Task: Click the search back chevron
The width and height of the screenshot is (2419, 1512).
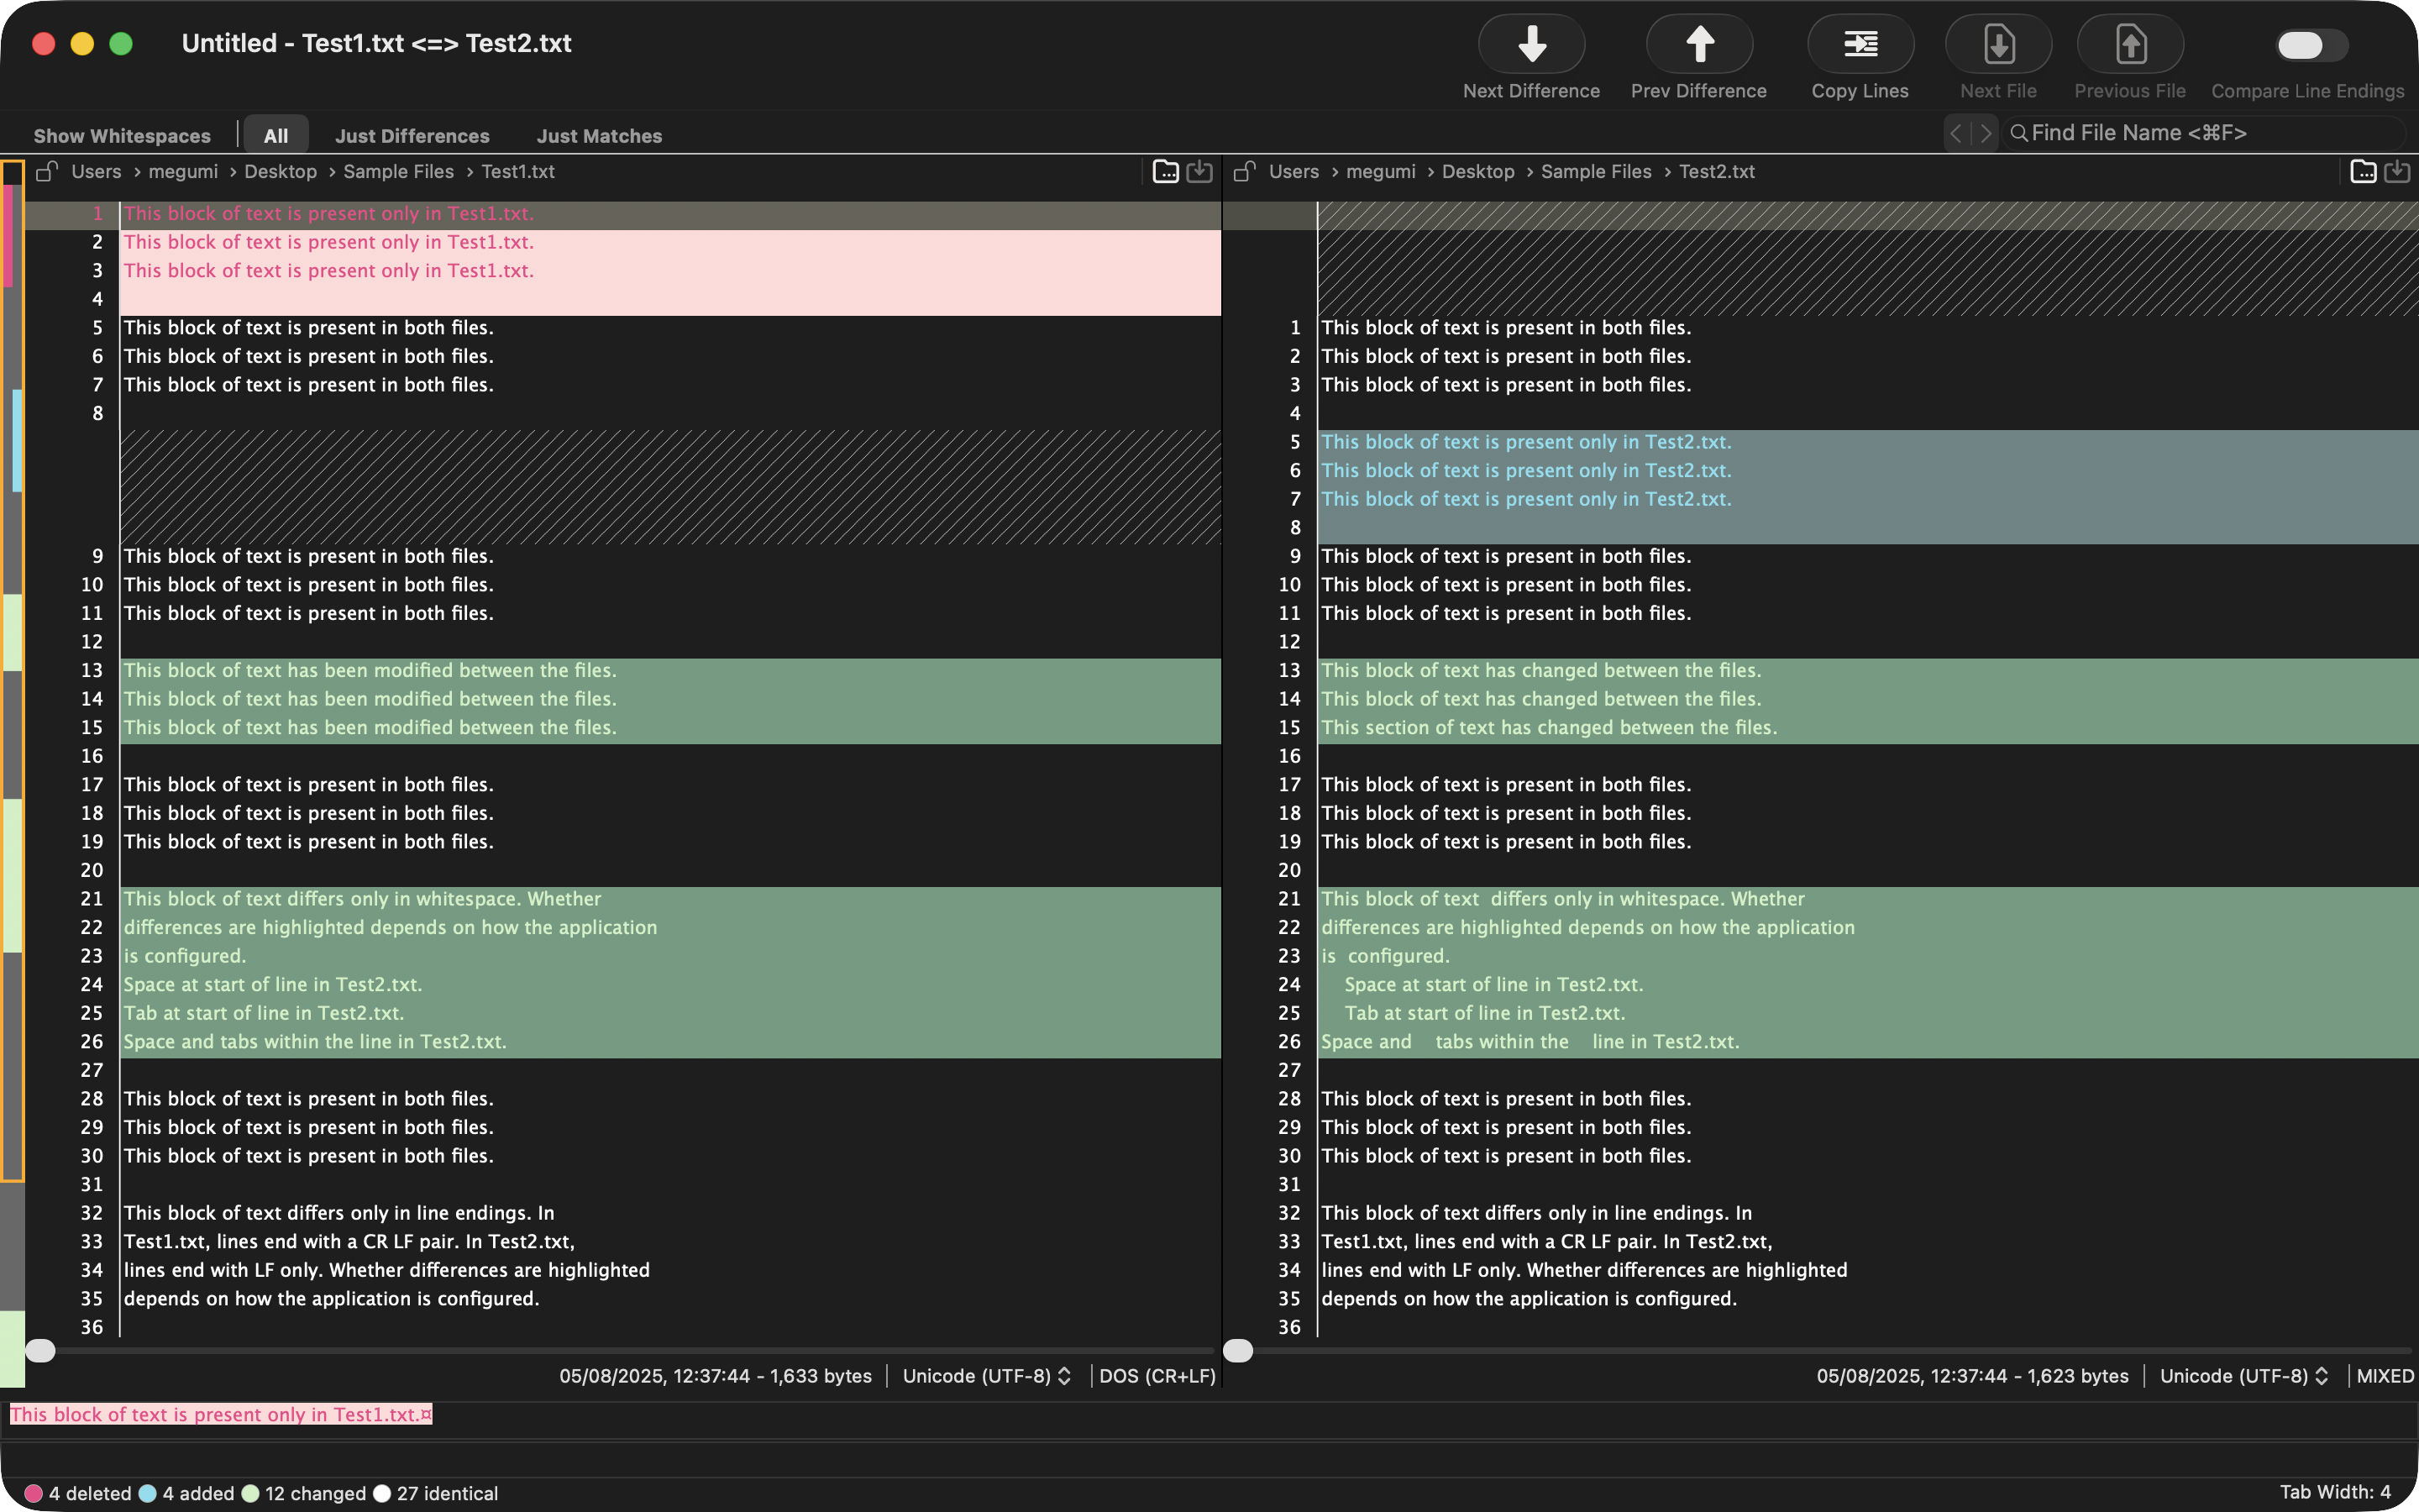Action: [x=1956, y=133]
